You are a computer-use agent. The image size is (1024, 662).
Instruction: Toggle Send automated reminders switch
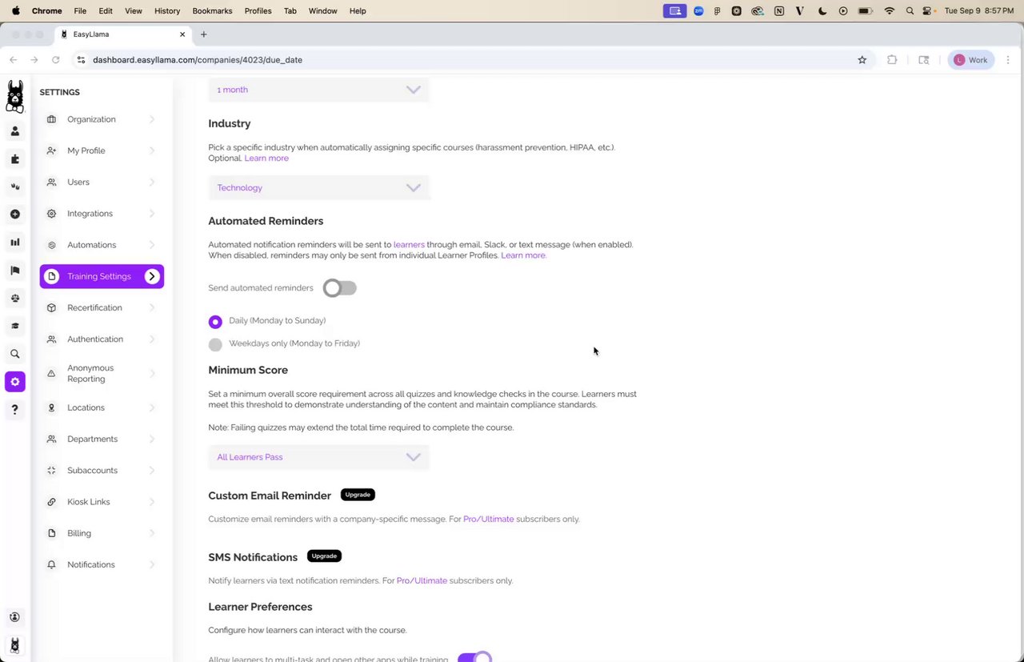(340, 288)
